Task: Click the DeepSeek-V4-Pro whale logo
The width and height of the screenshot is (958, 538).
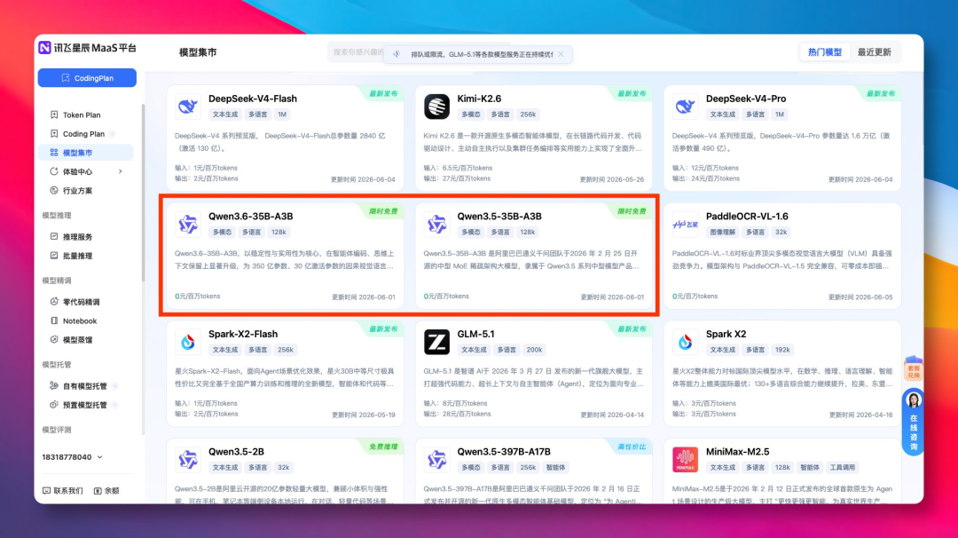Action: (685, 107)
